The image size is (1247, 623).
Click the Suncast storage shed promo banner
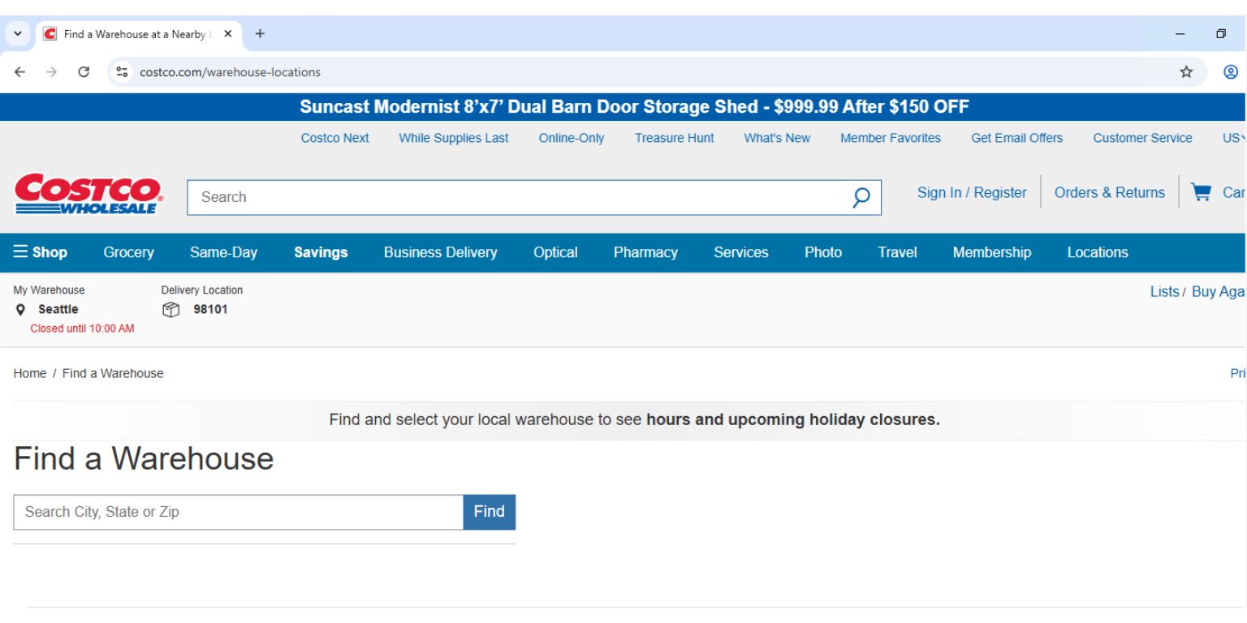pos(635,107)
